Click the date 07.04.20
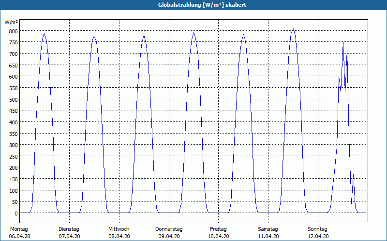 [x=69, y=236]
